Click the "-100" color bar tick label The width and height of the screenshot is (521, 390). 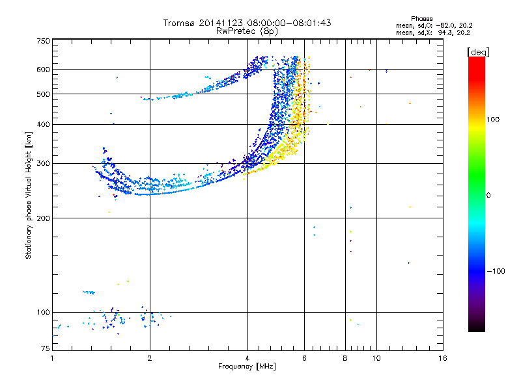(496, 271)
